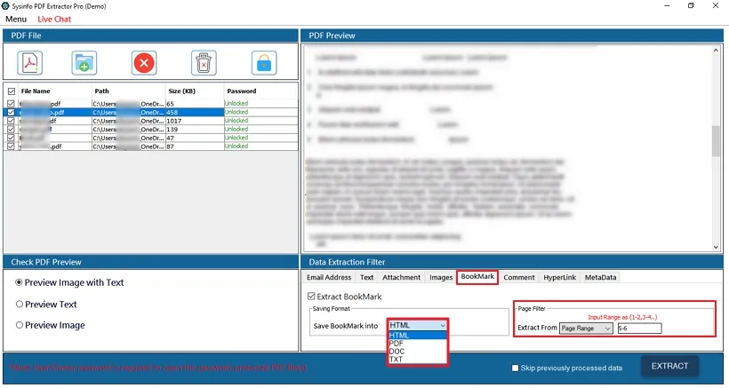Open the Save BookMark into format dropdown
This screenshot has height=388, width=729.
(x=418, y=325)
